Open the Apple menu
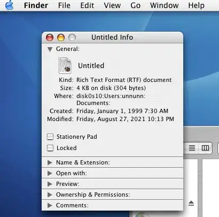 coord(9,5)
